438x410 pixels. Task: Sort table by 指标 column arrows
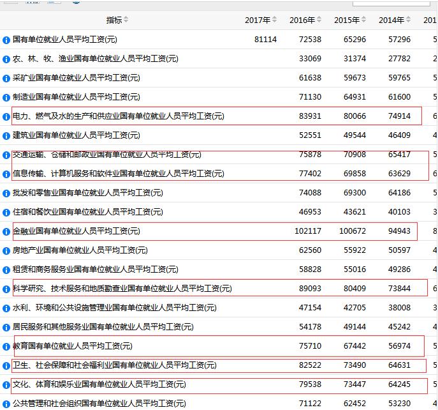pyautogui.click(x=126, y=20)
